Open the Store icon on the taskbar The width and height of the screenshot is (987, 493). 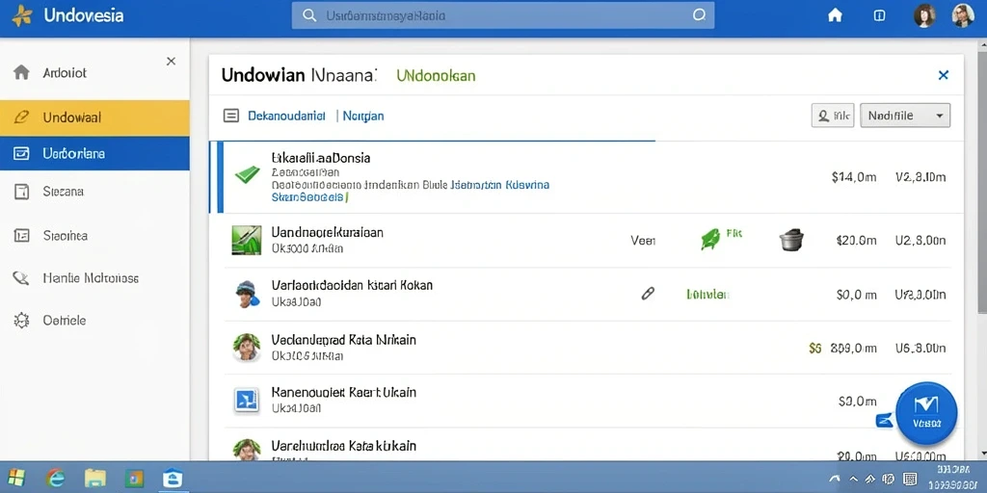click(x=172, y=478)
